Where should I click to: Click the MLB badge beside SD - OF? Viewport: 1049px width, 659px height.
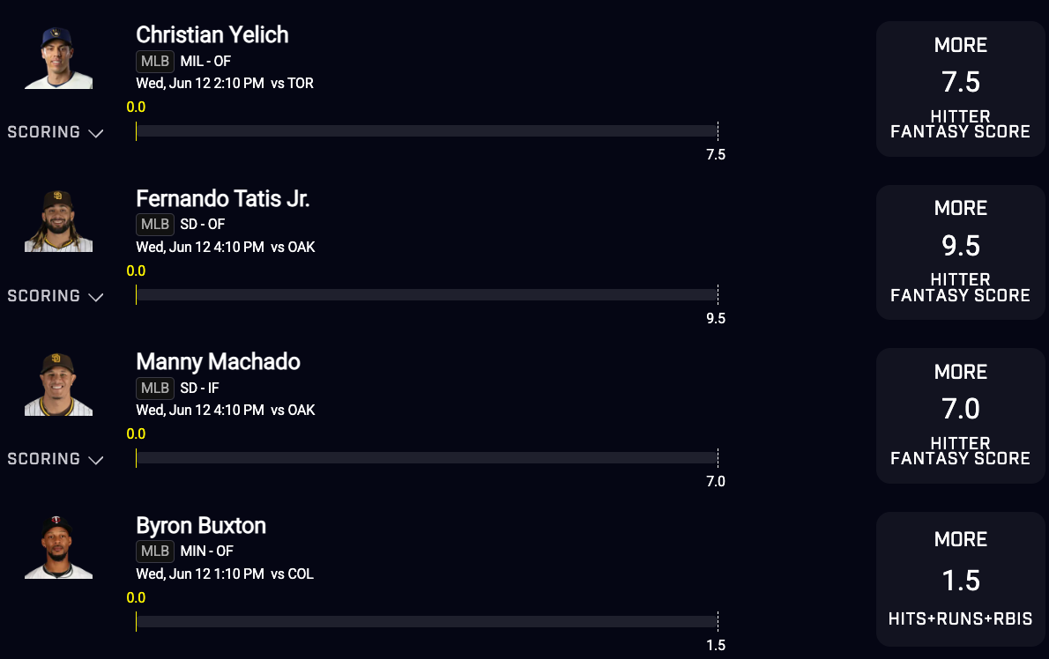[155, 225]
